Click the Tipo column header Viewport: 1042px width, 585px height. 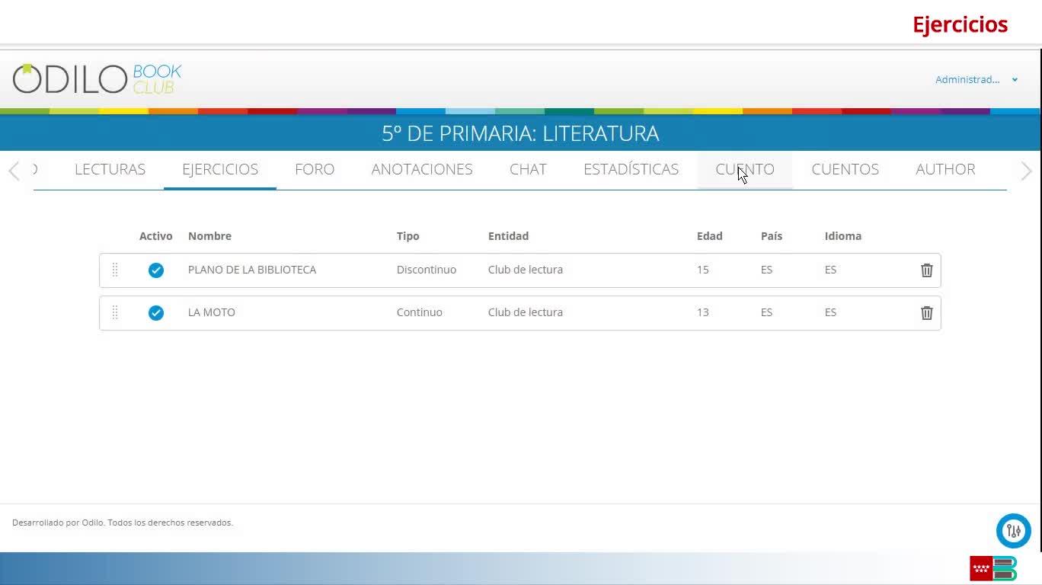[408, 236]
